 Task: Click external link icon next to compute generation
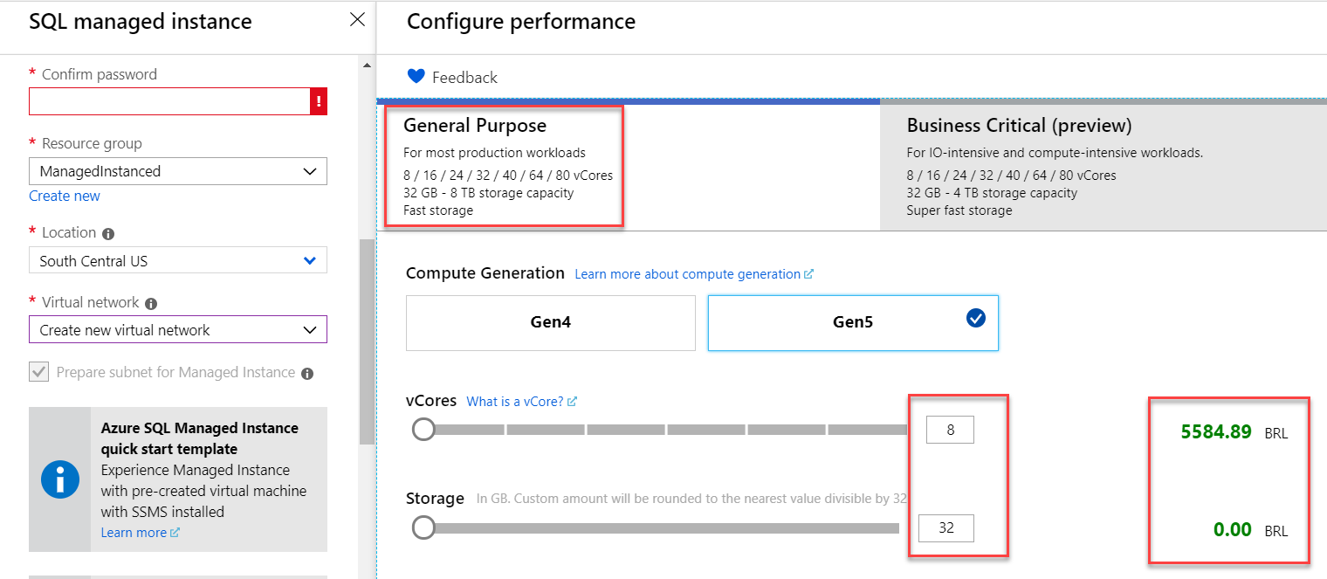tap(808, 274)
